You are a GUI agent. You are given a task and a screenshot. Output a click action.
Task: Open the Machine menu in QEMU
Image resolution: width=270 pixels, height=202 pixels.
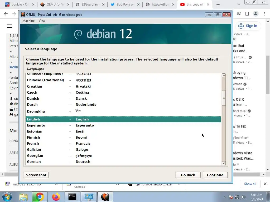pyautogui.click(x=28, y=21)
